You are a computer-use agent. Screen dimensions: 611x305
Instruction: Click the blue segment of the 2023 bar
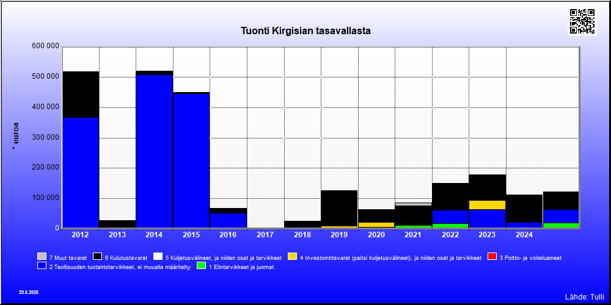click(488, 218)
